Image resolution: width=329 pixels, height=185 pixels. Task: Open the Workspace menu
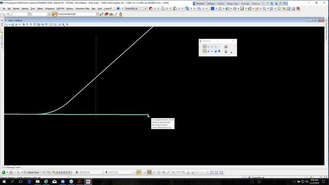[x=50, y=9]
